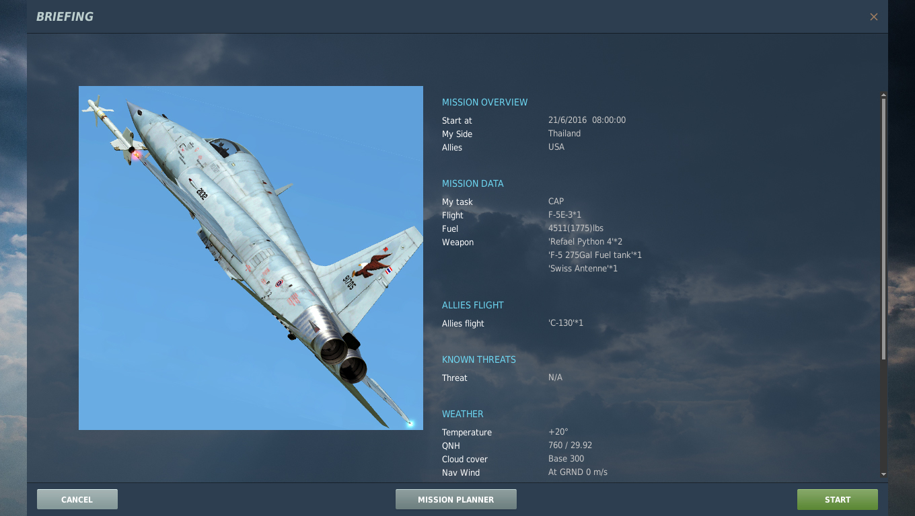
Task: Close the briefing window with the X
Action: (873, 17)
